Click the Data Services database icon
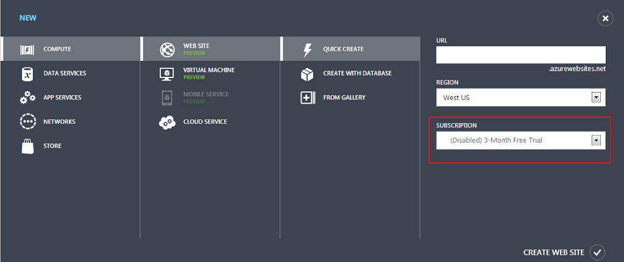624x262 pixels. pyautogui.click(x=27, y=74)
